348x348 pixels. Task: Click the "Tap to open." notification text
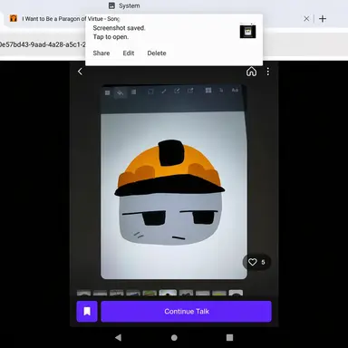click(x=111, y=37)
